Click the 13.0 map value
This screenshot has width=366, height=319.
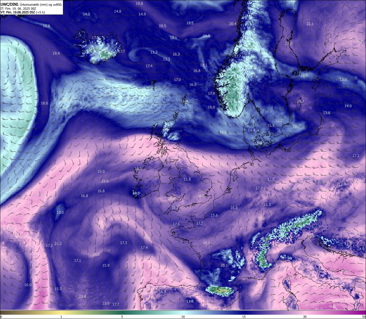[60, 212]
